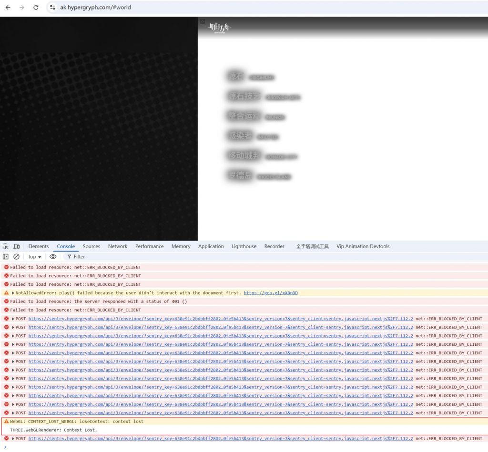Toggle the device toolbar icon
The height and width of the screenshot is (452, 488).
point(17,246)
